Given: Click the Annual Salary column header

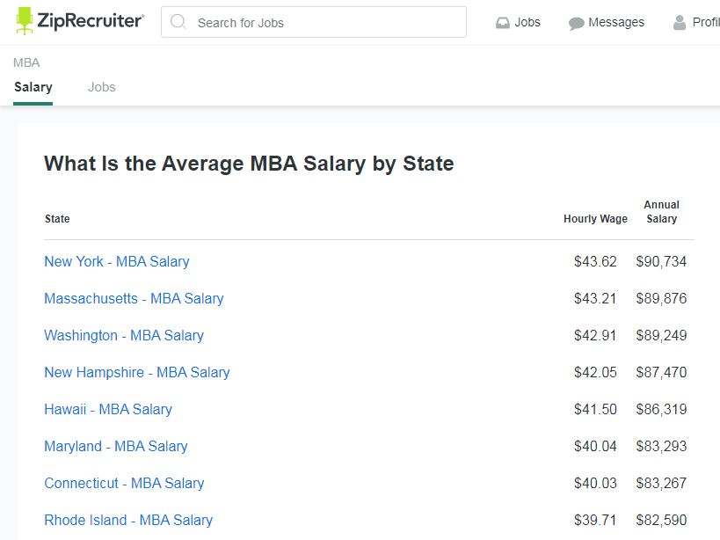Looking at the screenshot, I should [661, 212].
